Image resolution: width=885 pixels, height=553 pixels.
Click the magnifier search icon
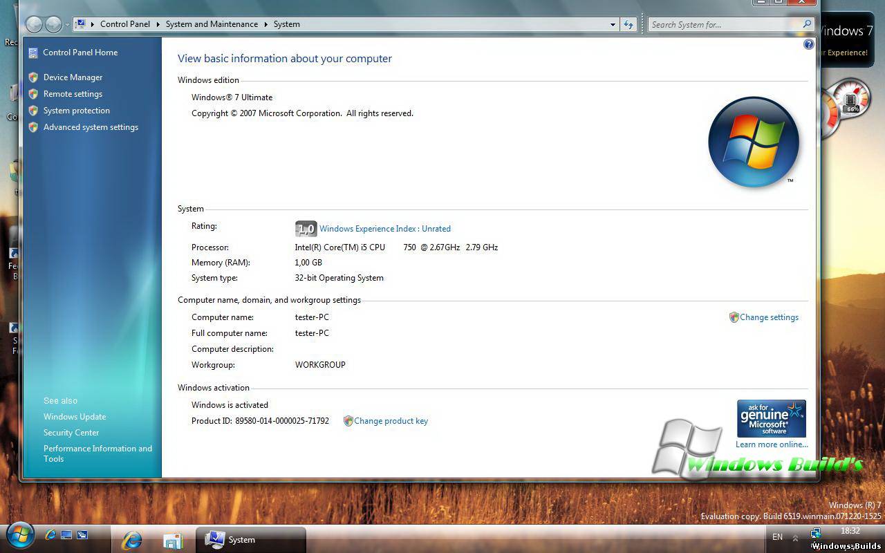pos(807,24)
